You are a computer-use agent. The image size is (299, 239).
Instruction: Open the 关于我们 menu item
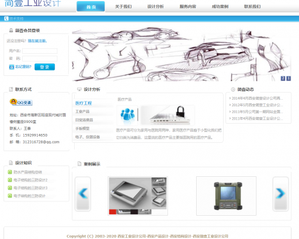123,7
